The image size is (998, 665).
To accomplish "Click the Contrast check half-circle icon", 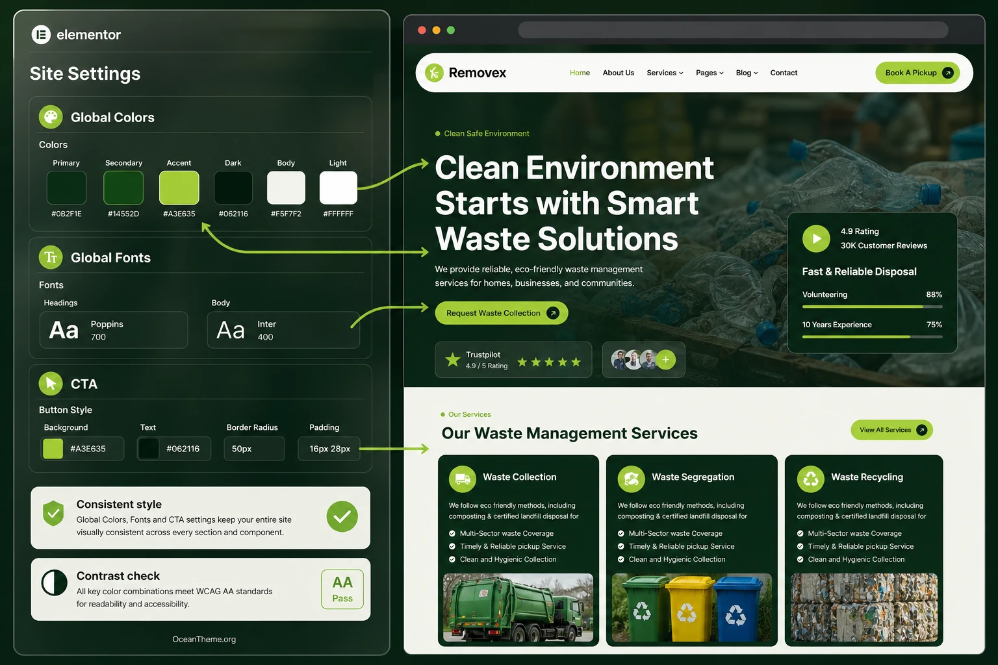I will point(55,583).
